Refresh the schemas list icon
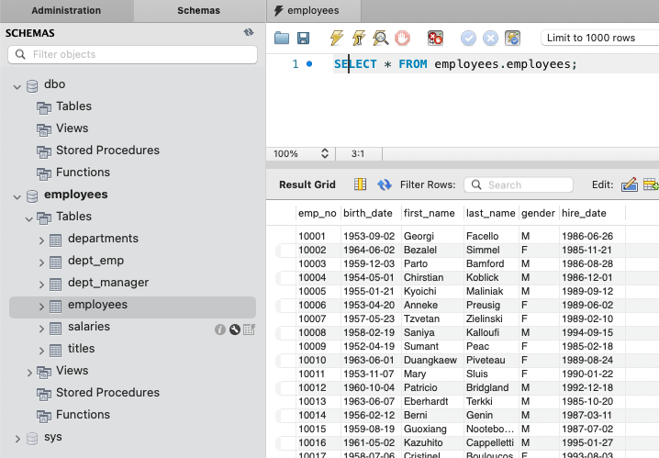 (249, 32)
